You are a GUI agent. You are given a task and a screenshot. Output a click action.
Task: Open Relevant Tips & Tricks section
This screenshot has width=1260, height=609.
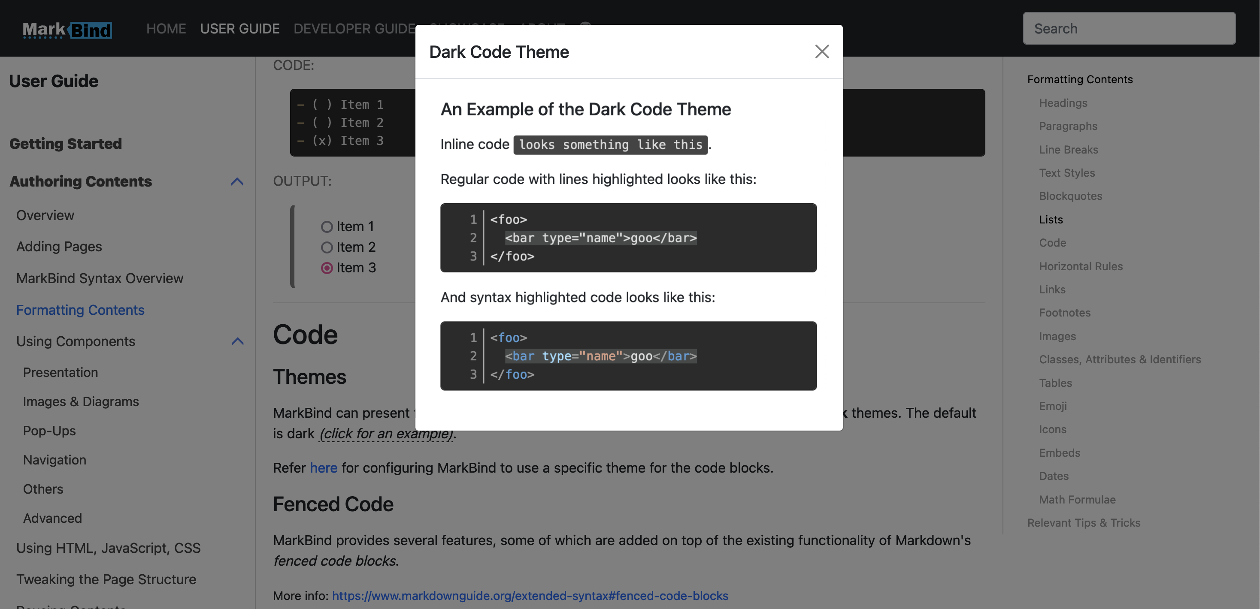(x=1084, y=522)
